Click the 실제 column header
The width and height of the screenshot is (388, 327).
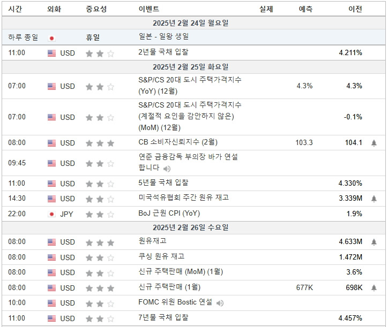pyautogui.click(x=266, y=9)
